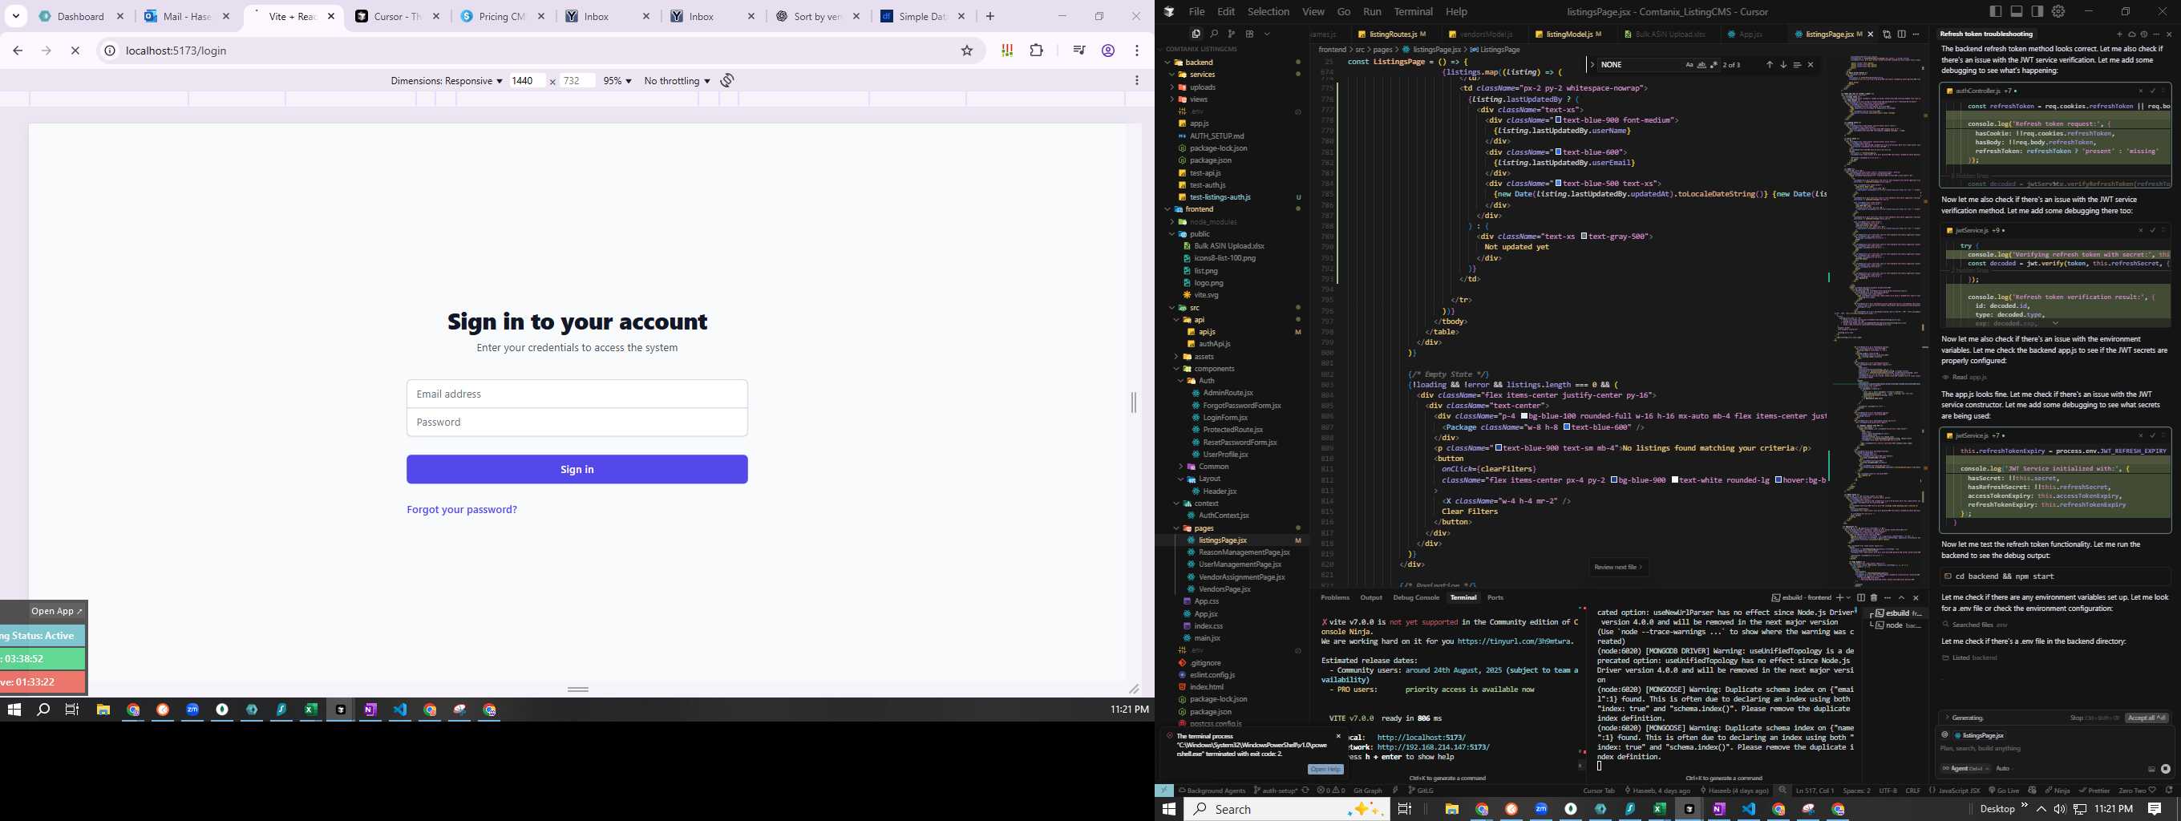
Task: Open Terminal menu in Cursor menu bar
Action: [1413, 11]
